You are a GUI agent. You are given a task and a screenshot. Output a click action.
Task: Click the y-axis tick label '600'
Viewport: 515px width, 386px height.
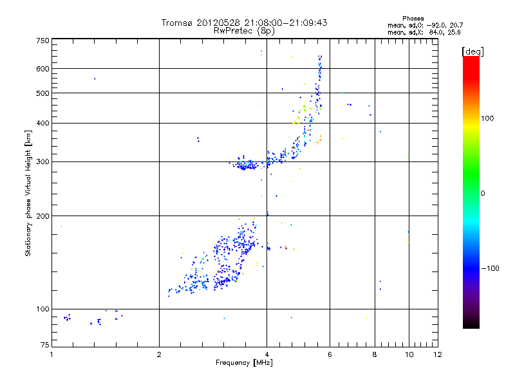point(42,69)
